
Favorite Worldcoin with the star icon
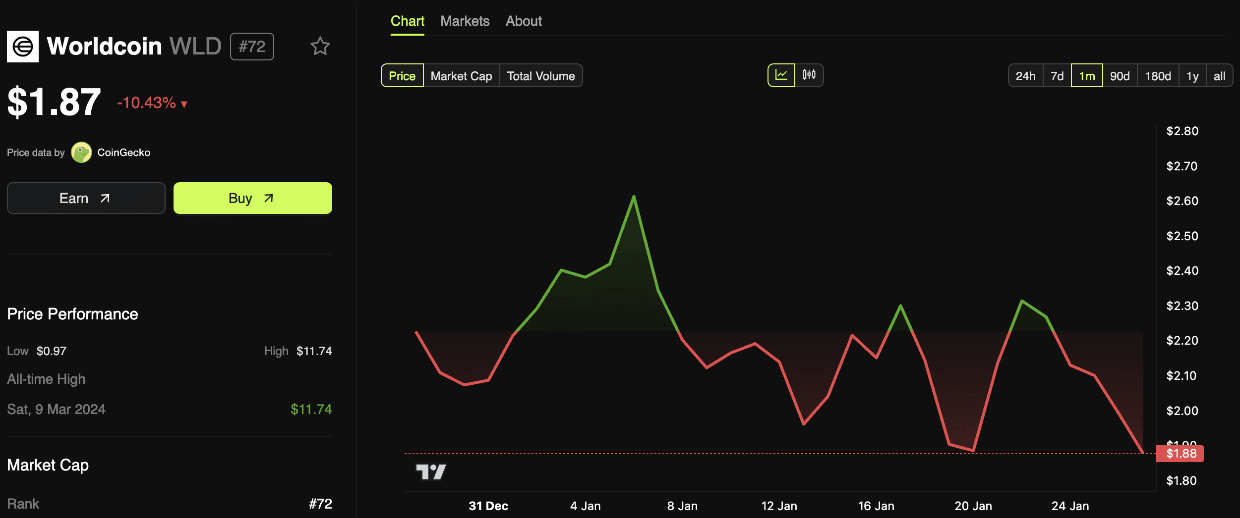pyautogui.click(x=320, y=47)
